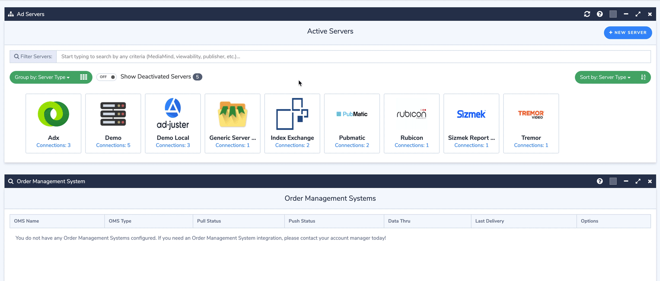Sort by Push Status column header
Viewport: 660px width, 281px height.
[x=334, y=221]
